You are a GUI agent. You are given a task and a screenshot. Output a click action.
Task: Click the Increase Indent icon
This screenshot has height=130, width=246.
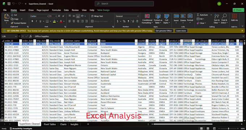[x=86, y=21]
